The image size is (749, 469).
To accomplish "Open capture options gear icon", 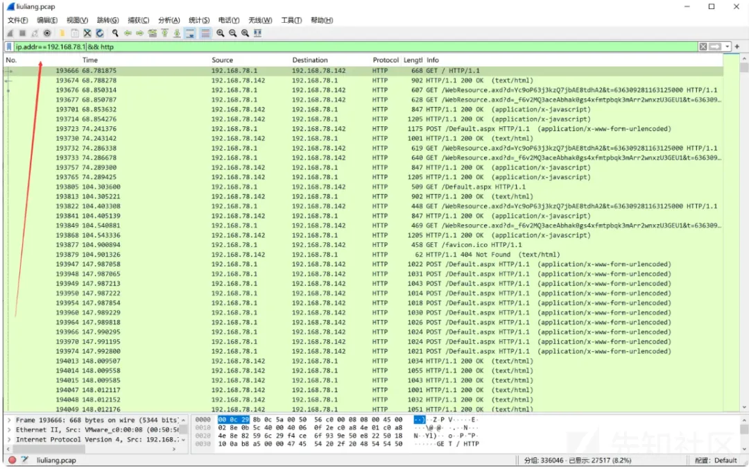I will coord(47,33).
